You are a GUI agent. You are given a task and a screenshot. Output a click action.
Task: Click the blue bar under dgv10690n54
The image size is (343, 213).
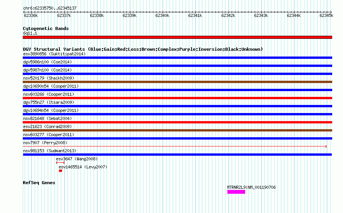177,90
